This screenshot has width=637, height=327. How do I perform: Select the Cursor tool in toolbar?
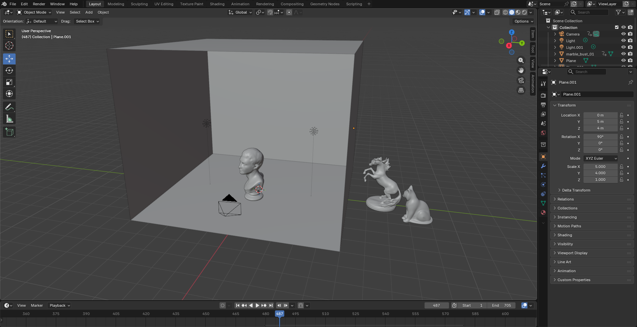pos(9,45)
